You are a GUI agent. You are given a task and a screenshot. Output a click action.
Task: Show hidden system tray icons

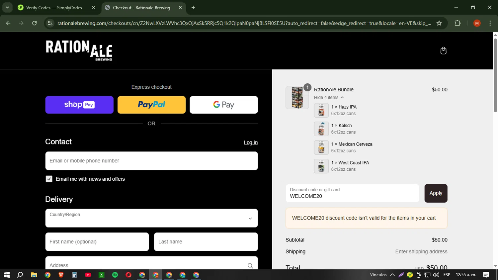(x=392, y=275)
